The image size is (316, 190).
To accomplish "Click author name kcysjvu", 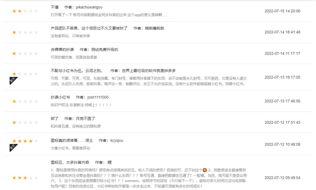I will (117, 141).
